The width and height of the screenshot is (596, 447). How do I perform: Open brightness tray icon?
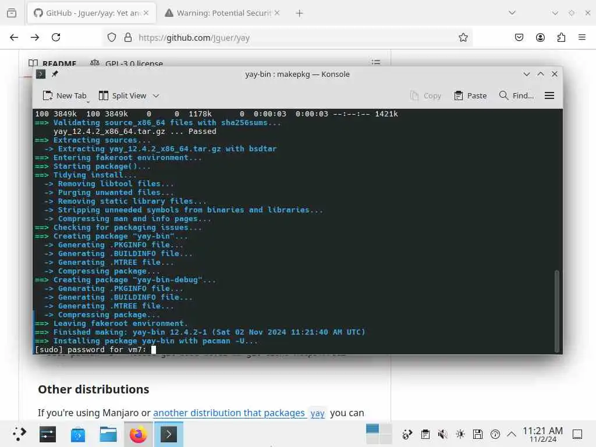(x=460, y=434)
